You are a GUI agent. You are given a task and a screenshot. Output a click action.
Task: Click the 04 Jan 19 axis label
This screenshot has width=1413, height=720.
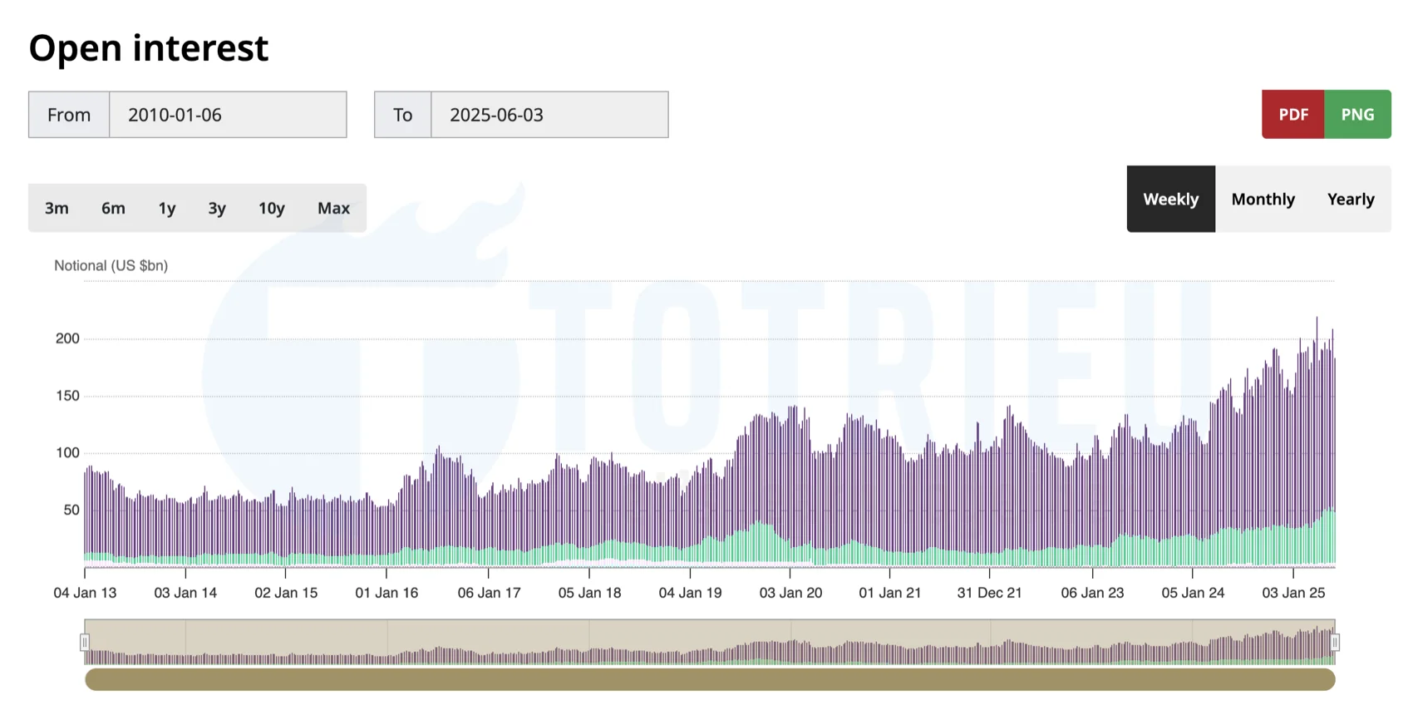[690, 593]
